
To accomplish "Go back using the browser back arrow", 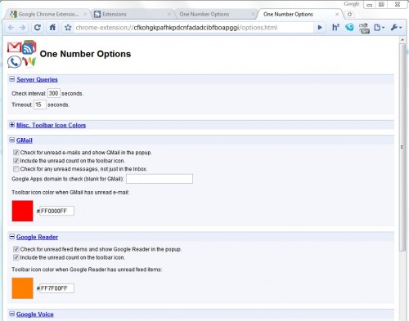I will pos(11,28).
